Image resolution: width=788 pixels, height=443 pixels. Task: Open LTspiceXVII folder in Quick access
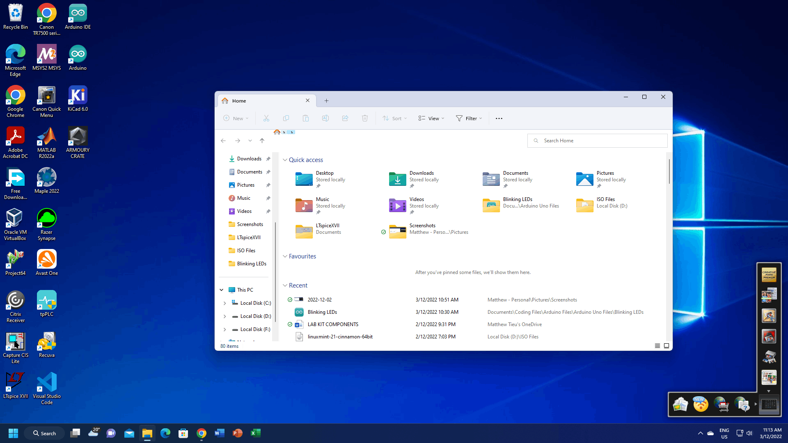coord(318,231)
